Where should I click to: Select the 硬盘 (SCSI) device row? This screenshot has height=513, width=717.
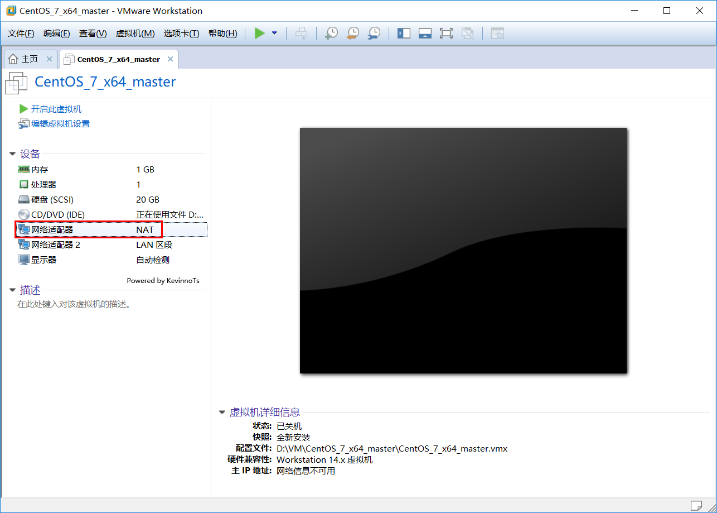pos(112,199)
